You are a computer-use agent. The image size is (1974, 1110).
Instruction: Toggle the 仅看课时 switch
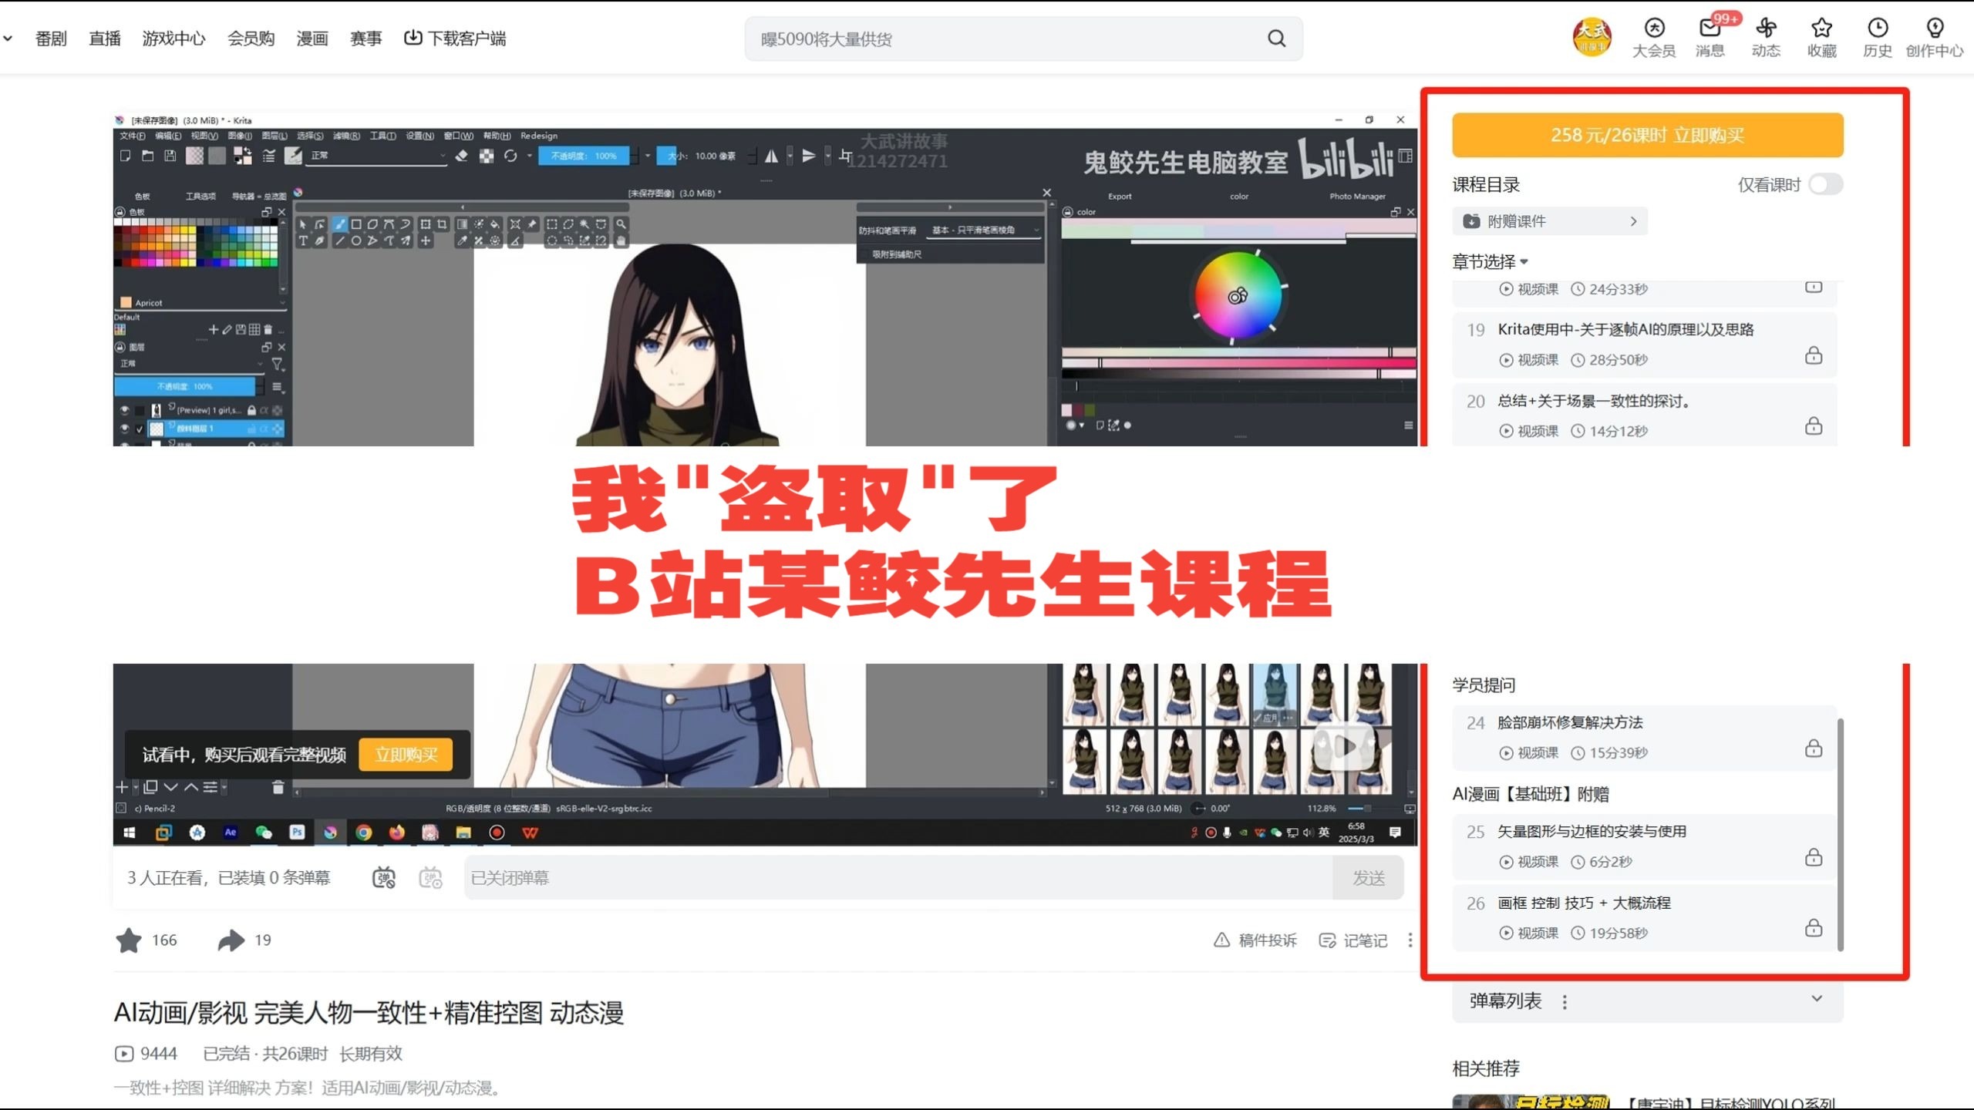coord(1825,185)
